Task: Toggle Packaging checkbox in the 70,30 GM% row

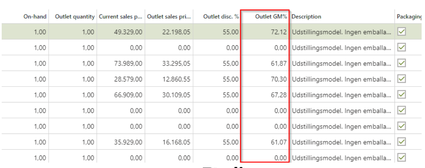Action: [x=402, y=79]
